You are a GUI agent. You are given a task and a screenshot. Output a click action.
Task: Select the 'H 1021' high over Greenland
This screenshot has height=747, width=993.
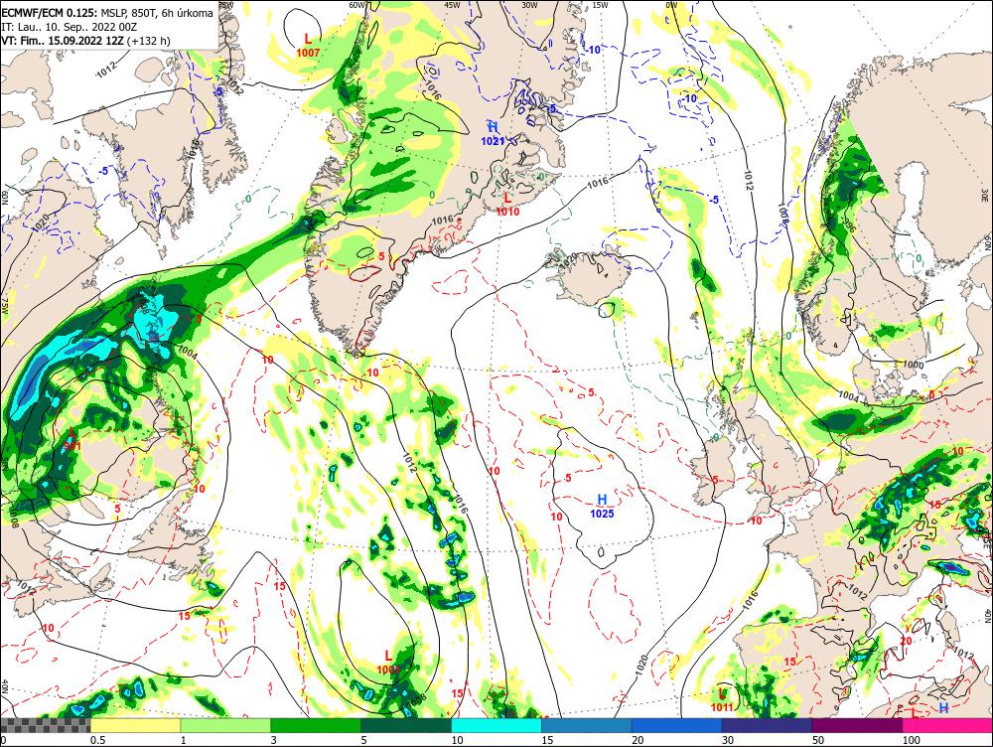pos(493,134)
